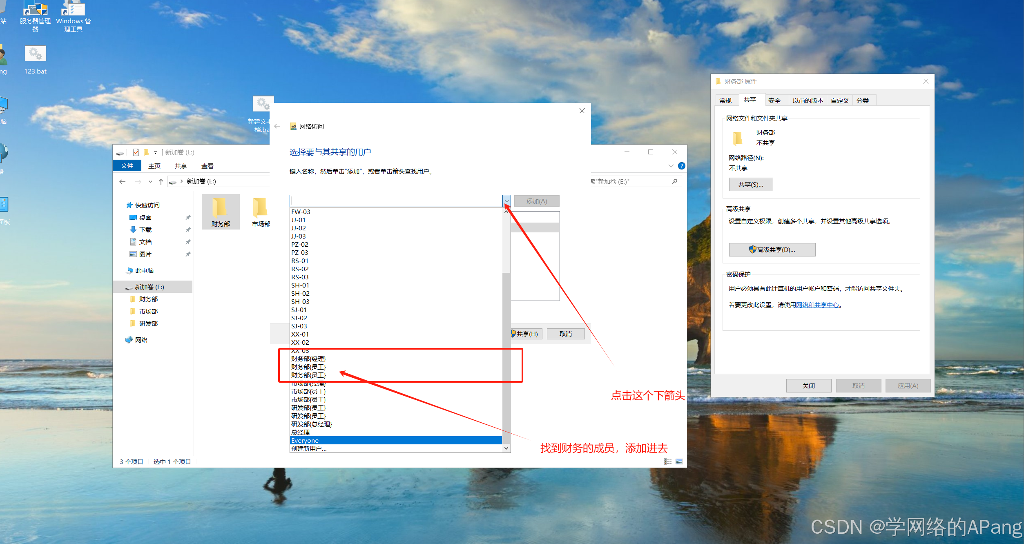The image size is (1024, 544).
Task: Expand the Explorer ribbon chevron
Action: [671, 166]
